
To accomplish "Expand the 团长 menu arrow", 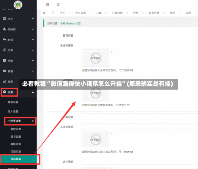I will [x=33, y=19].
